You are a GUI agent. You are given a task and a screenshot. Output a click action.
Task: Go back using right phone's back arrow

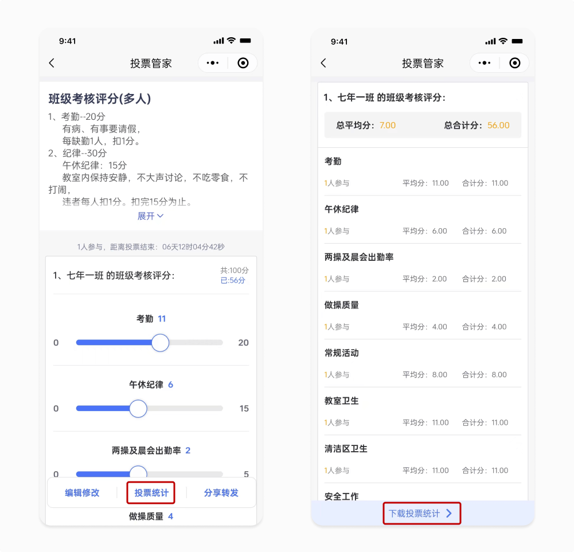[x=323, y=63]
